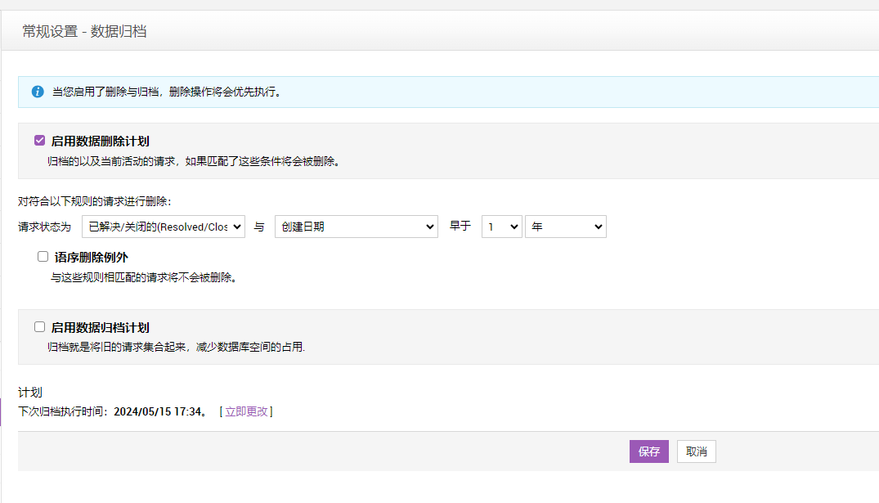This screenshot has width=879, height=503.
Task: Click the 语序删除例外 label text
Action: 91,258
